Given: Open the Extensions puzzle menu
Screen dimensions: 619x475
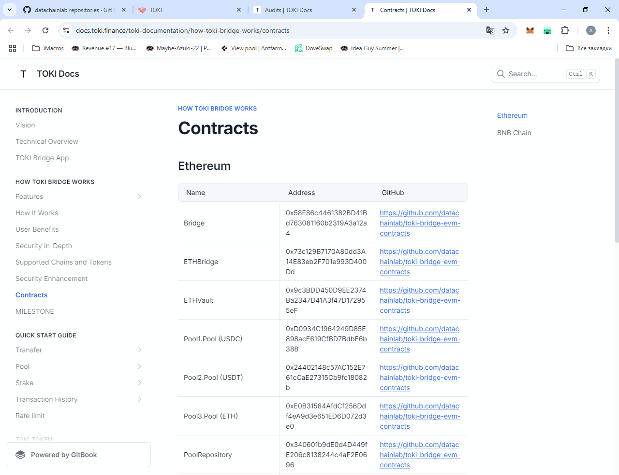Looking at the screenshot, I should [x=565, y=30].
